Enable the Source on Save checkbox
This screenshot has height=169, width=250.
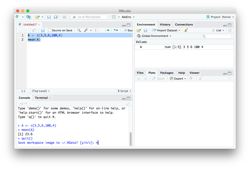click(x=50, y=30)
